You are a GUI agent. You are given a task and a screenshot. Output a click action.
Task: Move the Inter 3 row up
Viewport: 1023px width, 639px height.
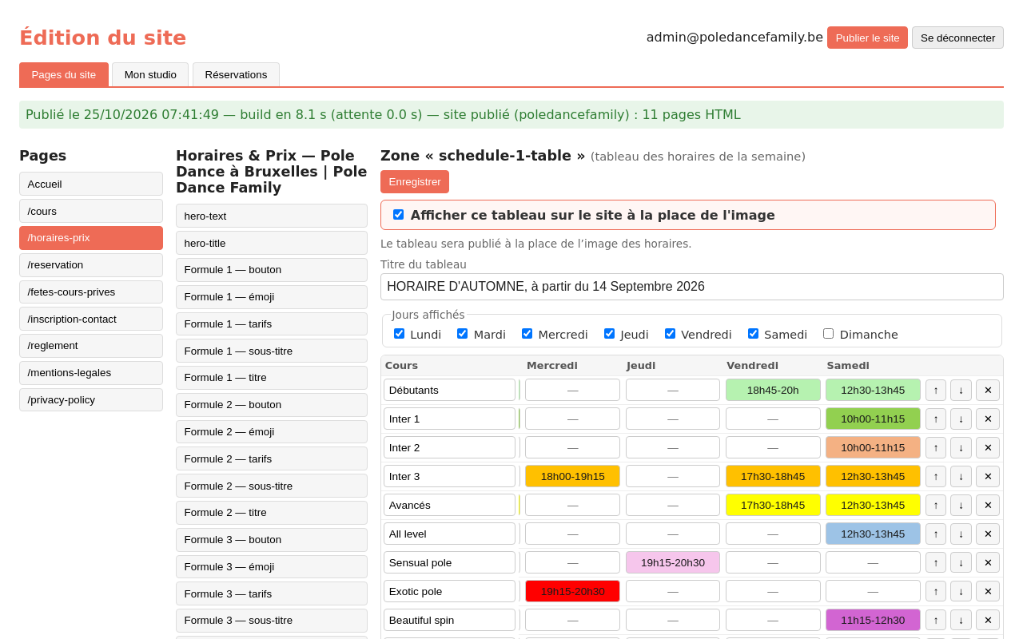click(x=936, y=476)
